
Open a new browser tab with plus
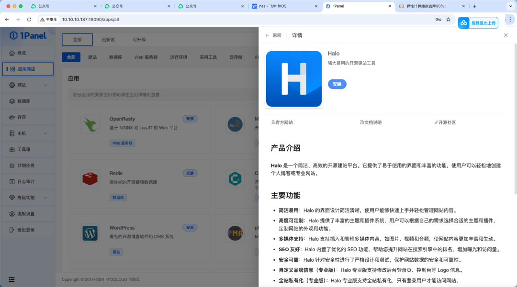tap(474, 6)
